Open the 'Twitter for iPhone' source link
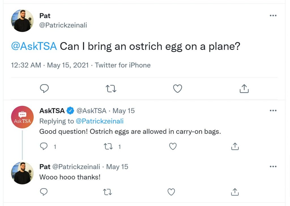The image size is (290, 206). click(x=123, y=65)
